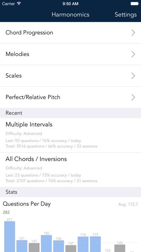Tap the Avg: 172.7 label

pos(128,204)
